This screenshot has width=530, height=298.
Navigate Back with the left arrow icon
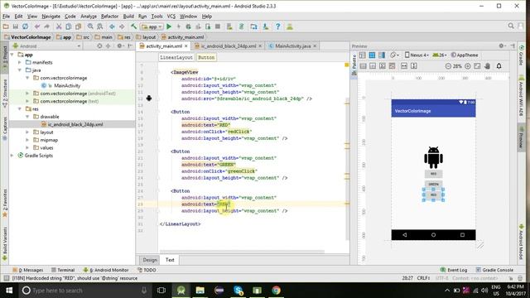click(x=112, y=26)
